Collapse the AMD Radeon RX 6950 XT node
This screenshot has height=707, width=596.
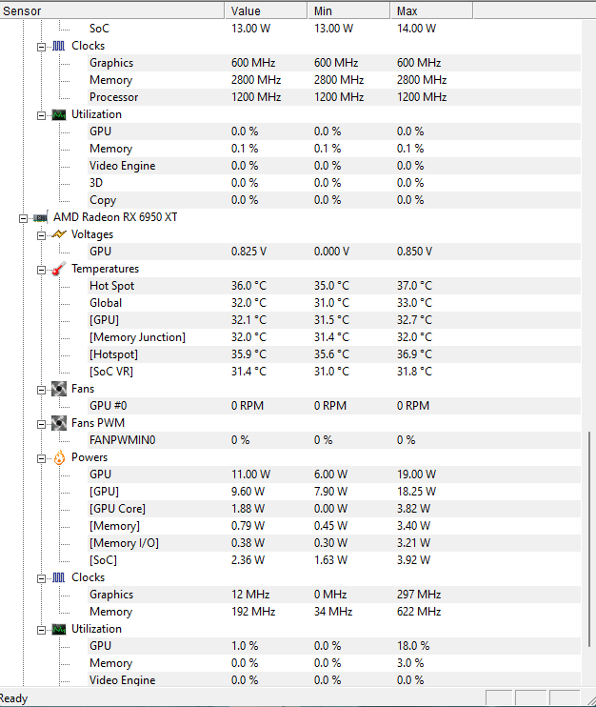[23, 219]
